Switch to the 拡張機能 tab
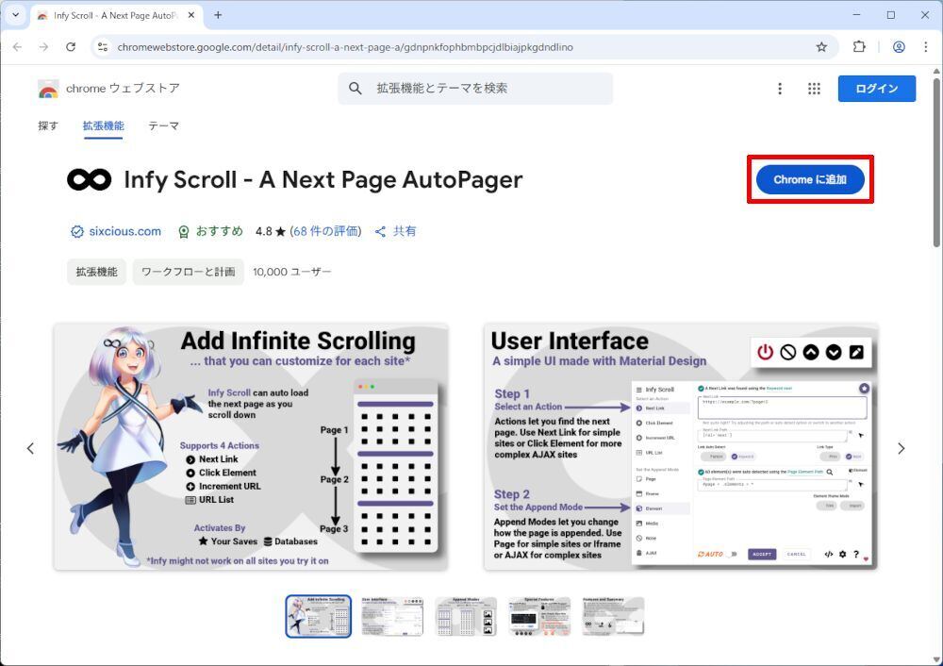Screen dimensions: 943x666 (104, 125)
